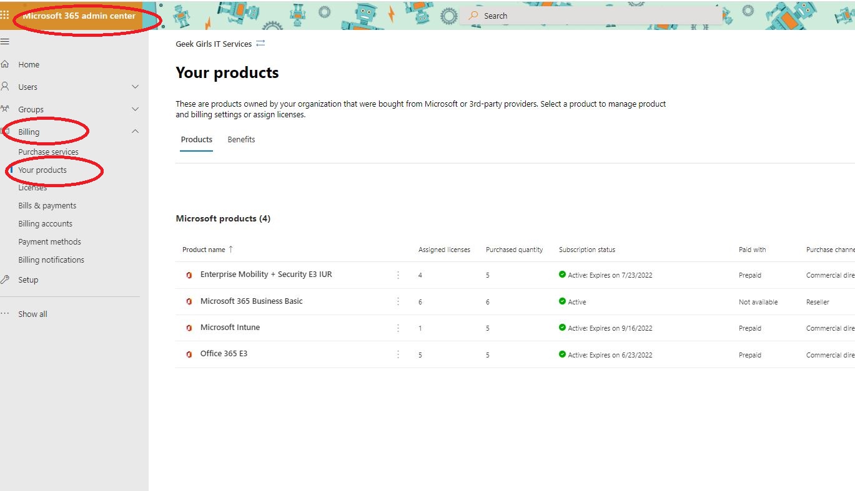Open the app launcher waffle icon

click(x=5, y=15)
